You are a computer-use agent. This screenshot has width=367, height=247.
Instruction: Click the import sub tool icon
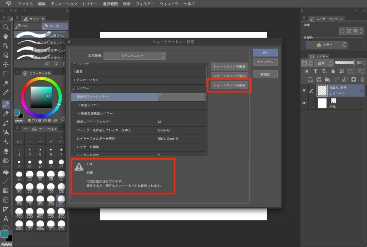coord(47,64)
